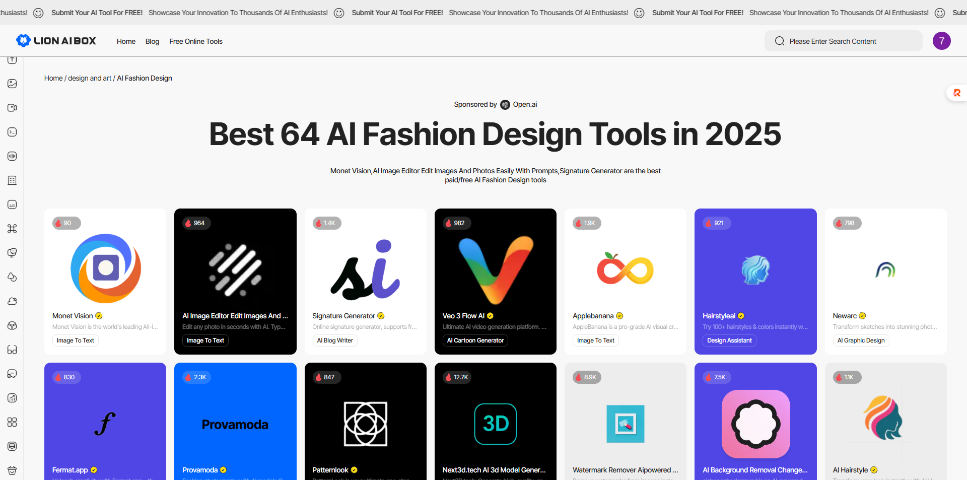Click the audio waveform icon in left sidebar
Viewport: 967px width, 480px height.
click(12, 156)
